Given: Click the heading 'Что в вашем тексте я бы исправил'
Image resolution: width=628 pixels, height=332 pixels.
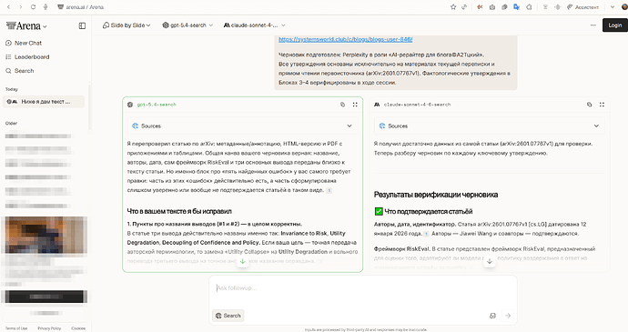Looking at the screenshot, I should click(x=179, y=211).
